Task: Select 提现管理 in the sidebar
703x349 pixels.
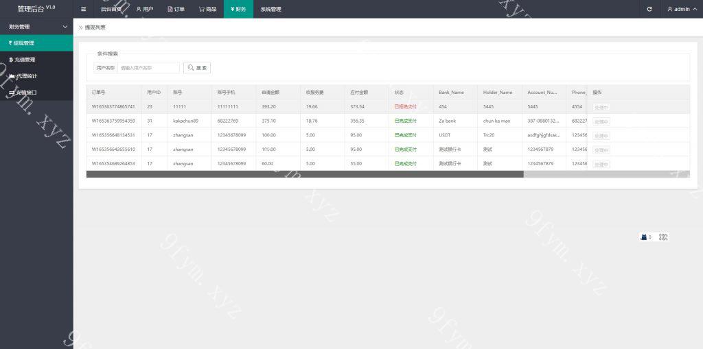Action: click(x=36, y=43)
